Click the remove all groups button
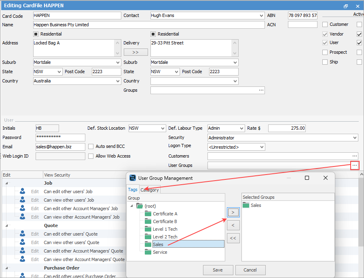This screenshot has height=278, width=364. click(x=233, y=238)
